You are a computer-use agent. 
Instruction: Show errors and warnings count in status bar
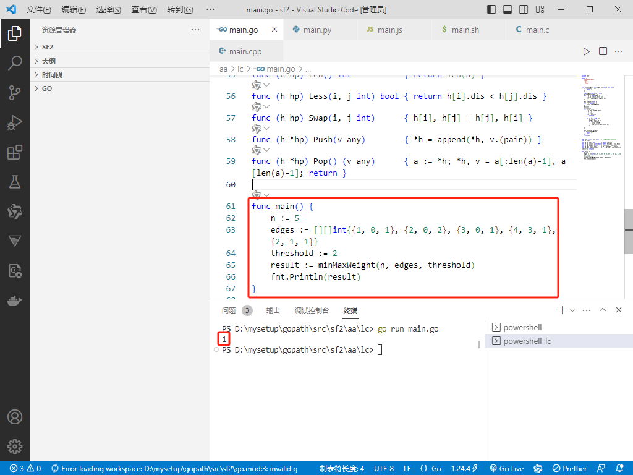(x=25, y=469)
